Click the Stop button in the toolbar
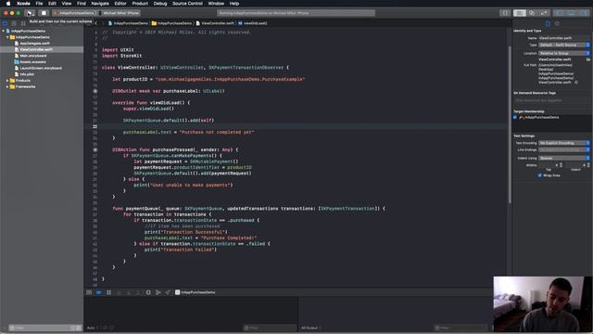The height and width of the screenshot is (334, 593). pos(44,13)
